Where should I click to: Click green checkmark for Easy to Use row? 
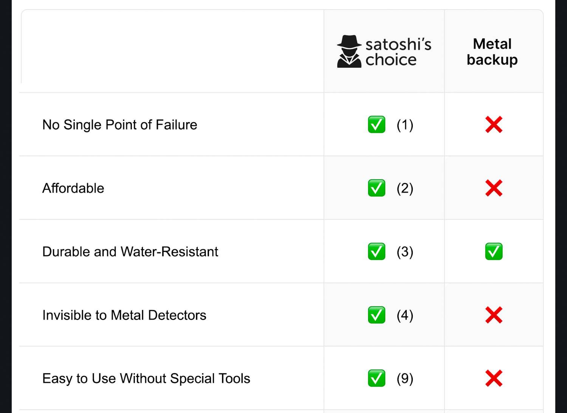pos(376,378)
